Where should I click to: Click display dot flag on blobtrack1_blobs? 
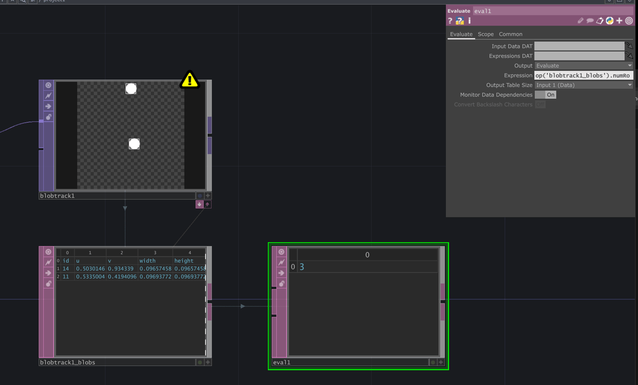point(200,362)
